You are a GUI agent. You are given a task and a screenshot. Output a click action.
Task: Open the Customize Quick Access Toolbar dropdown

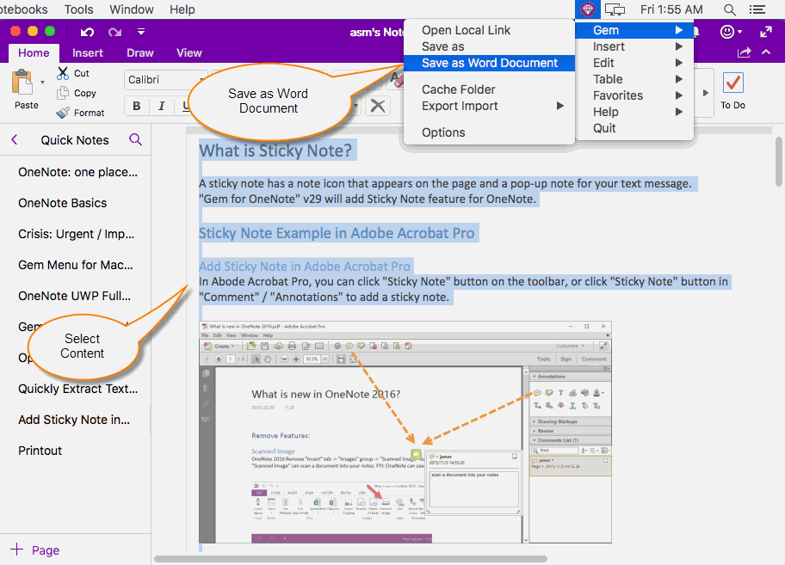pyautogui.click(x=141, y=32)
